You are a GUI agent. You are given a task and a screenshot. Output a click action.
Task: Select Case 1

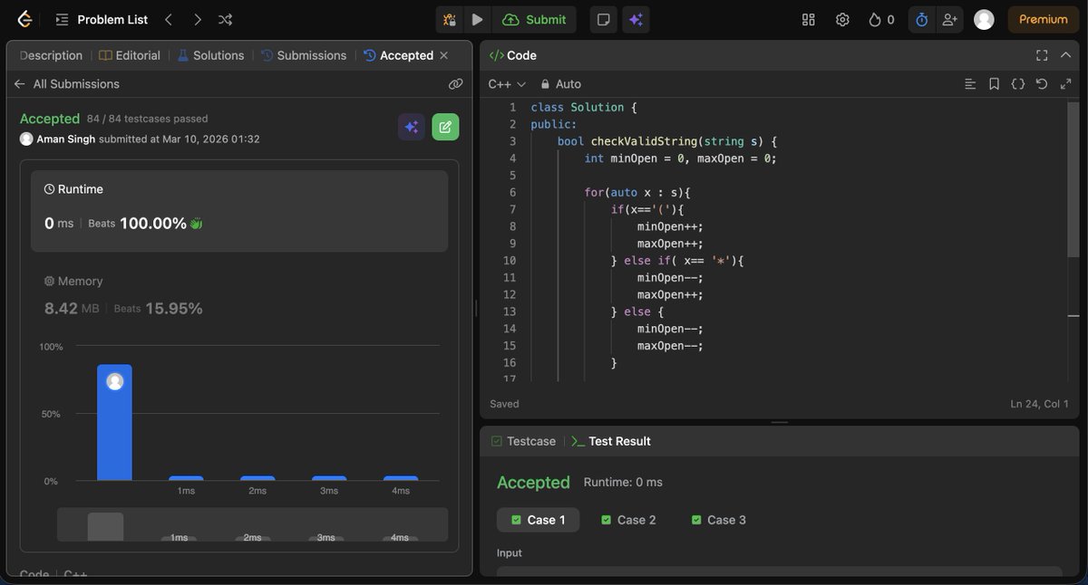coord(538,520)
